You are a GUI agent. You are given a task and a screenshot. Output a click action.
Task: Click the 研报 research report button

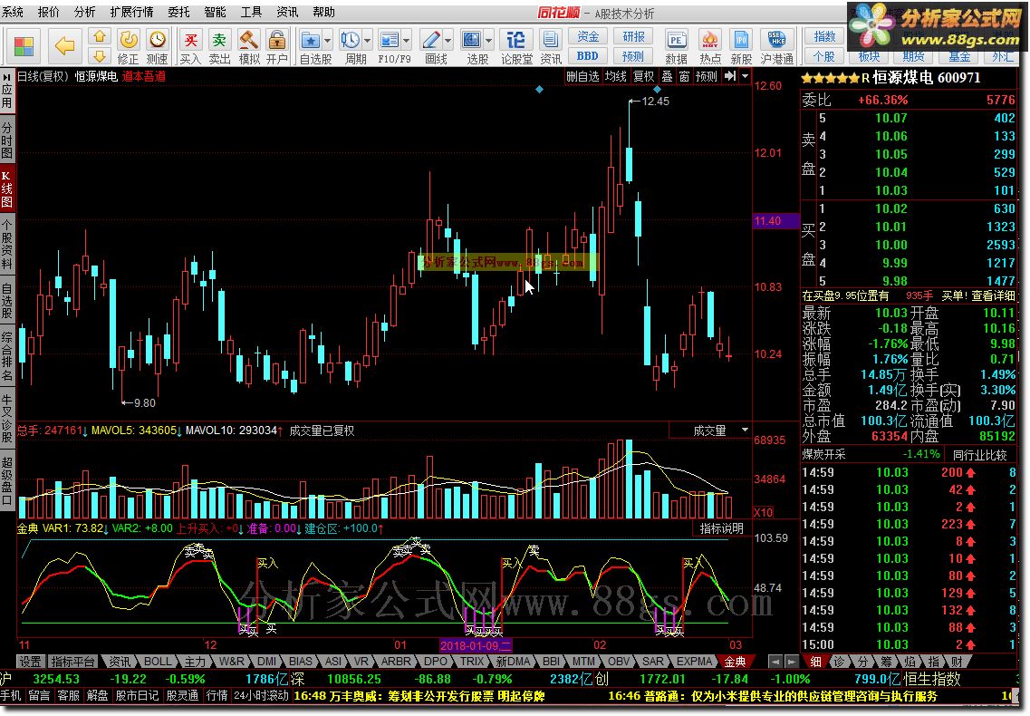(x=634, y=37)
